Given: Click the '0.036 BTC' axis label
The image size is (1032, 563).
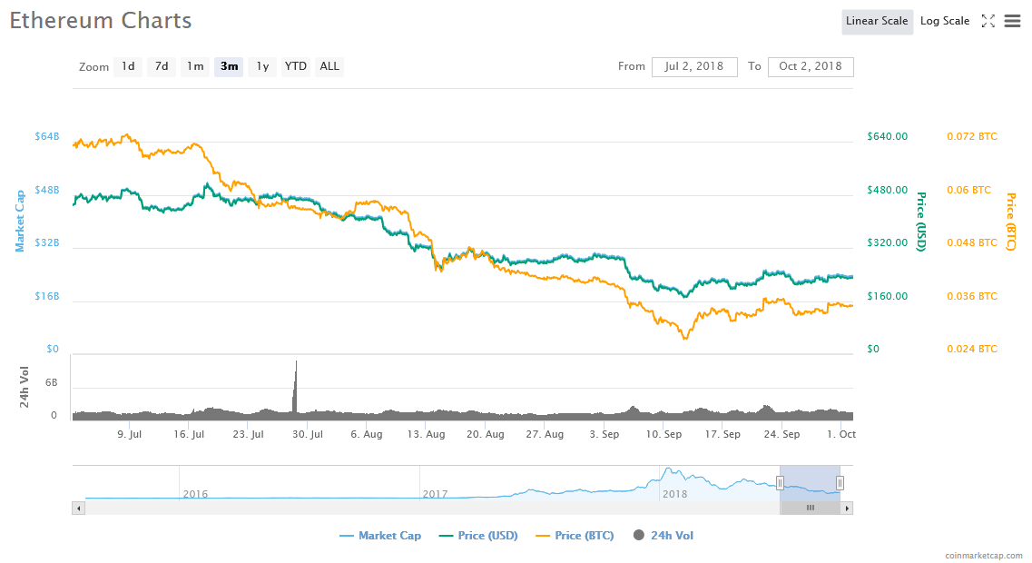Looking at the screenshot, I should [x=972, y=296].
